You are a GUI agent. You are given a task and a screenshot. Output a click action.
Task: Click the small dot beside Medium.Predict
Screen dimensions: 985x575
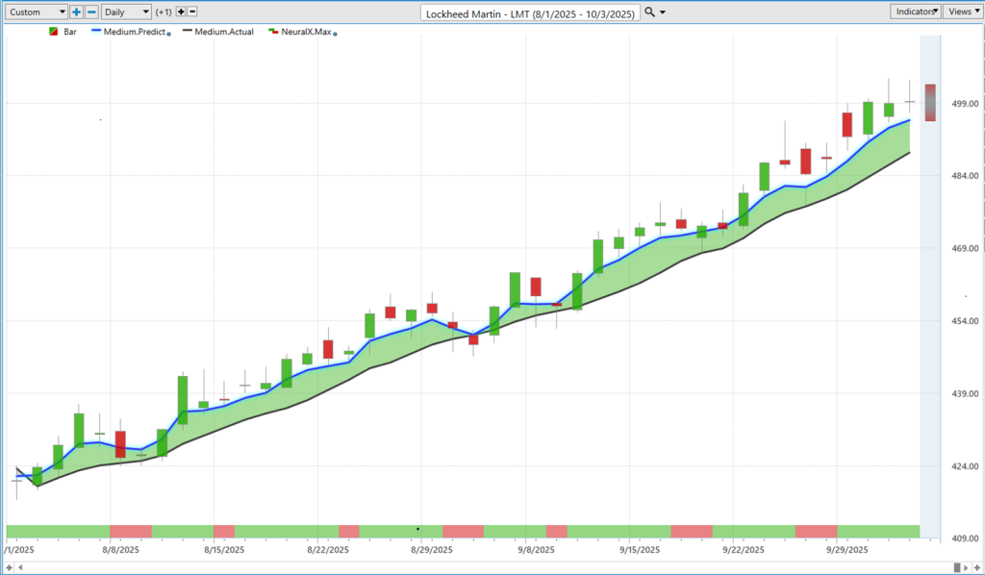tap(169, 34)
